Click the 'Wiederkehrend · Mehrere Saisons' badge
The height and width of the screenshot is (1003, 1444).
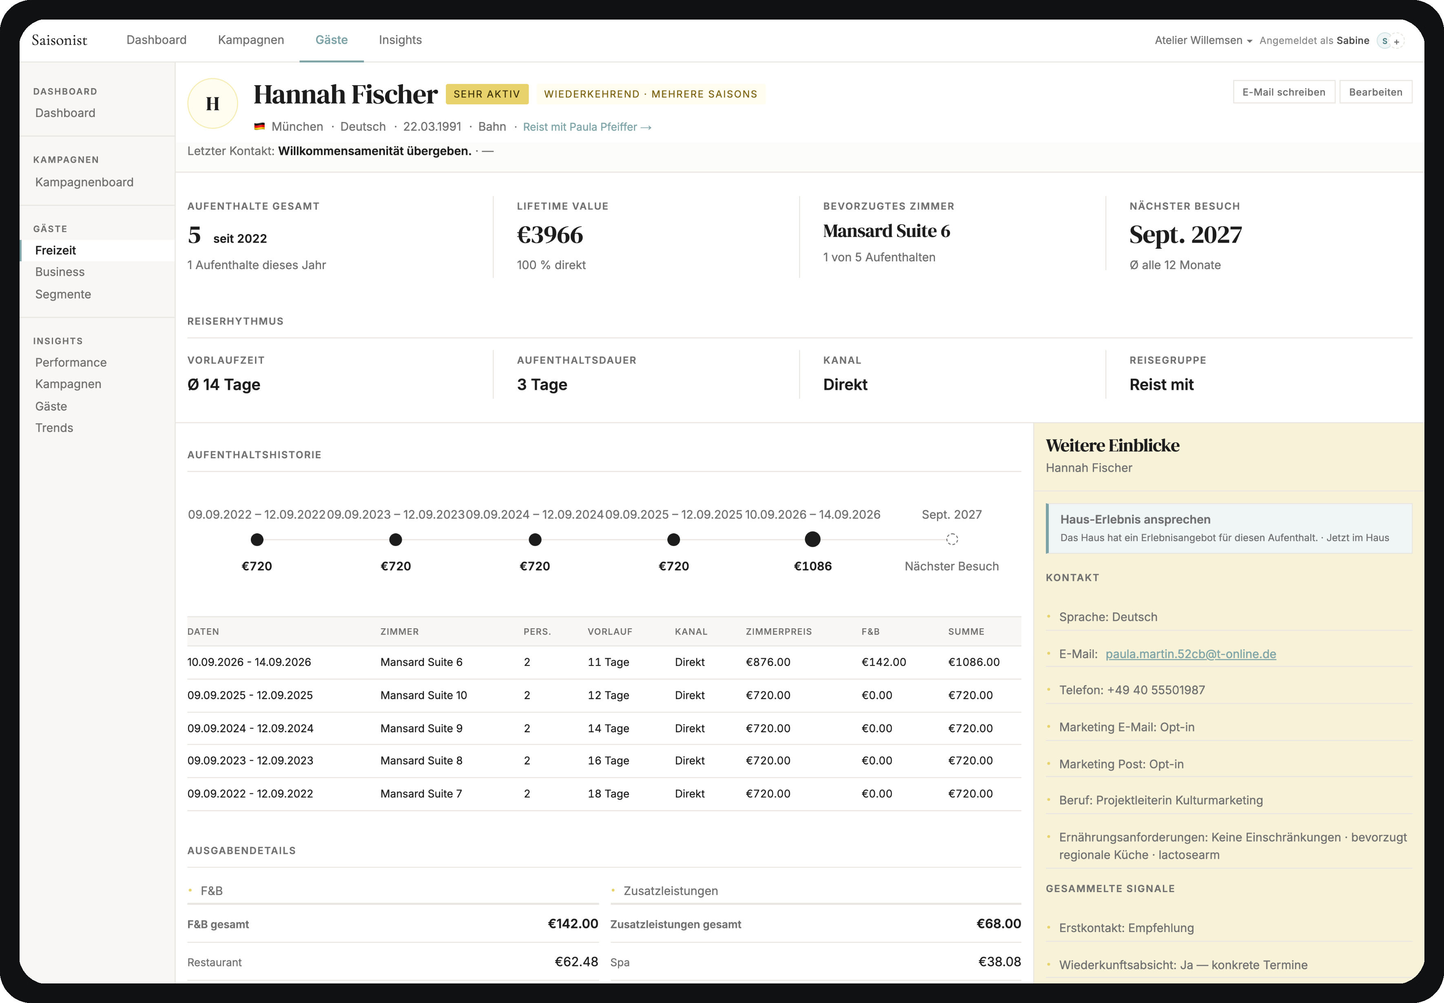pos(651,94)
